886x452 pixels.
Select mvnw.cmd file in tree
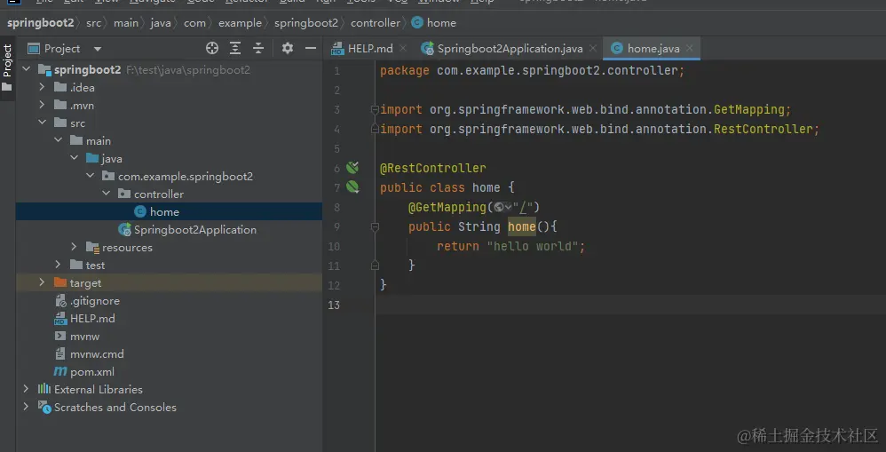coord(90,353)
